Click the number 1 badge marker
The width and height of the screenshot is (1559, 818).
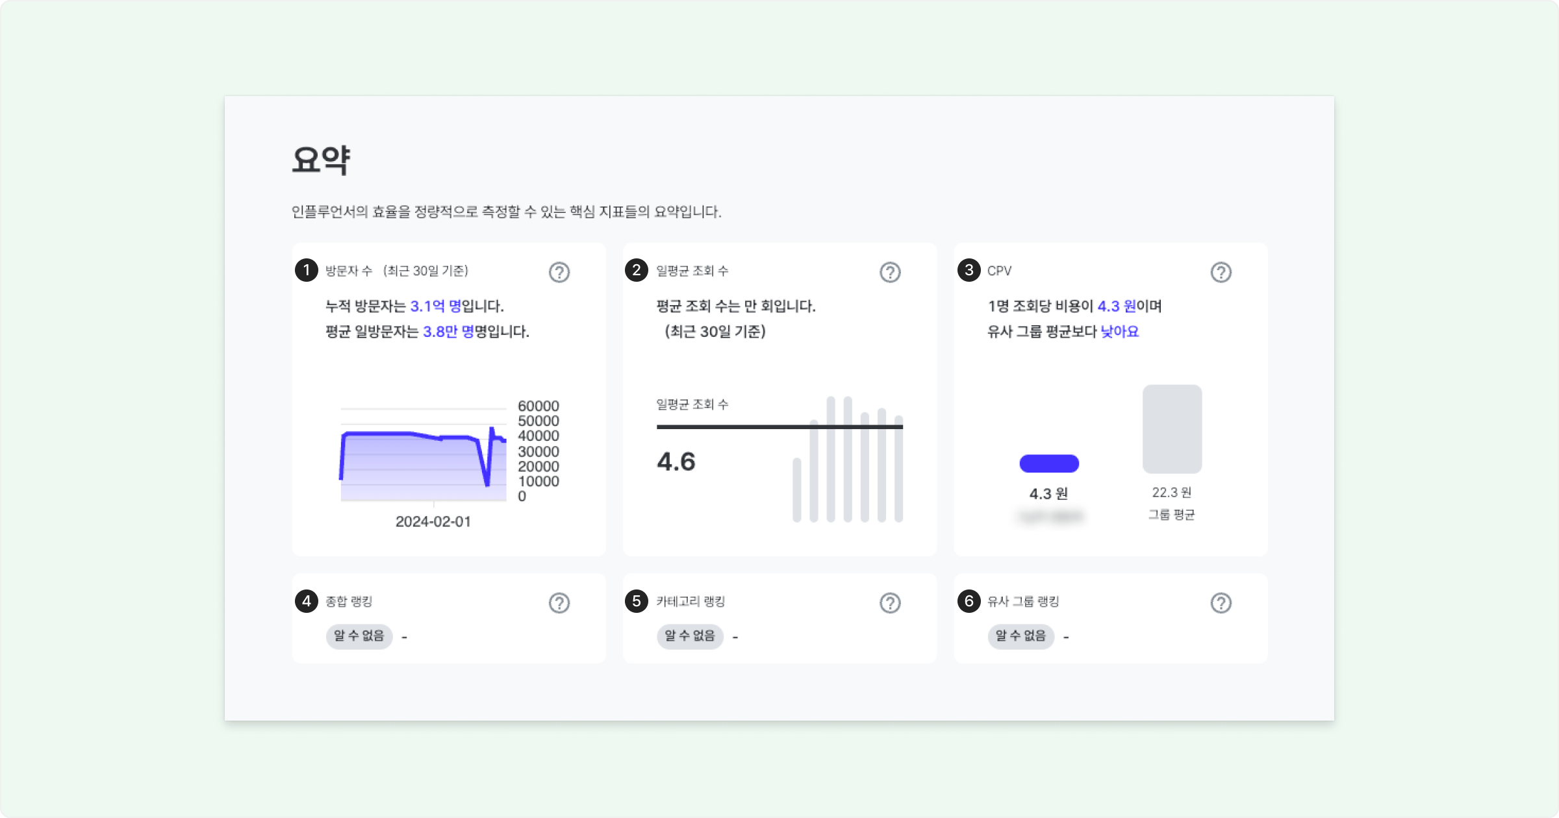307,270
